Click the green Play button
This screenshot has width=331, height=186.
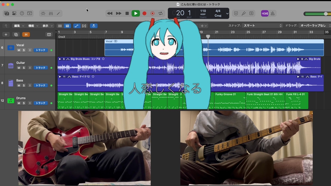click(x=136, y=13)
